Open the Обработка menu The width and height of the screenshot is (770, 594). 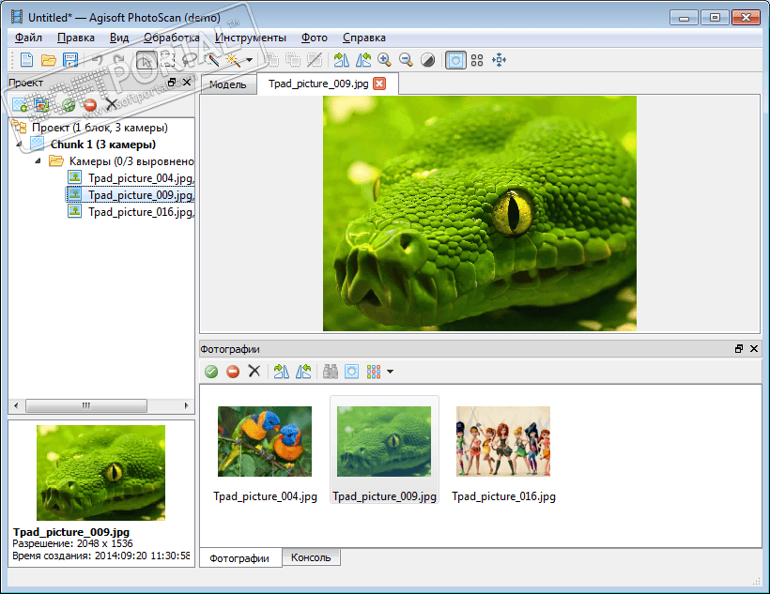pos(172,38)
